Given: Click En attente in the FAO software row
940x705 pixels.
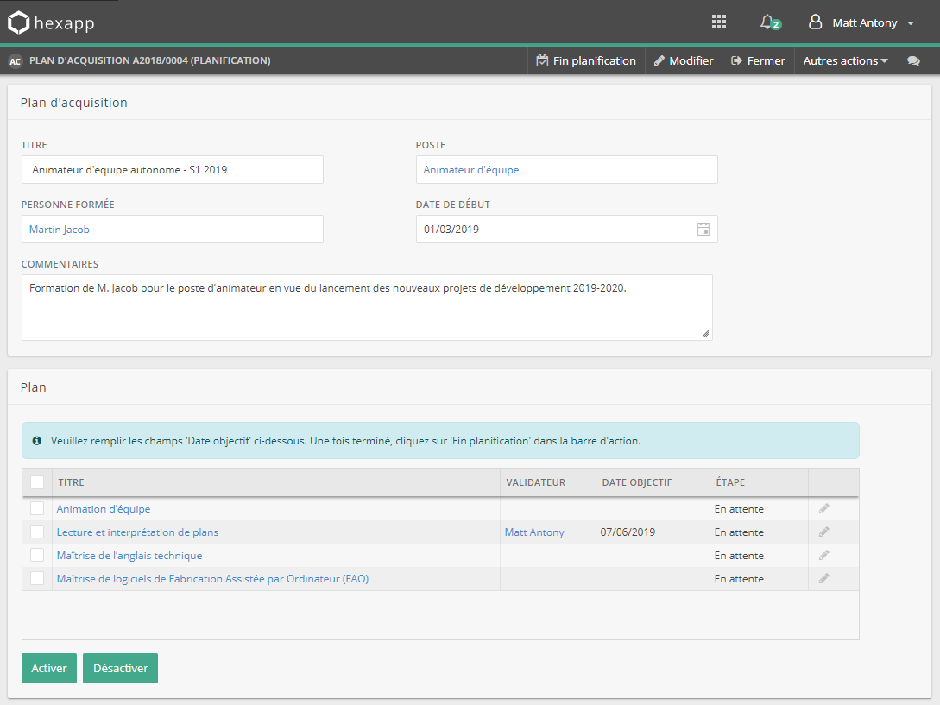Looking at the screenshot, I should pyautogui.click(x=739, y=579).
